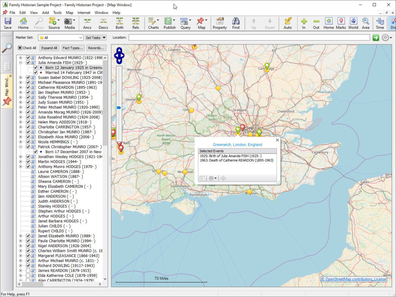Viewport: 396px width, 297px height.
Task: Open the Marker Set dropdown
Action: click(61, 38)
